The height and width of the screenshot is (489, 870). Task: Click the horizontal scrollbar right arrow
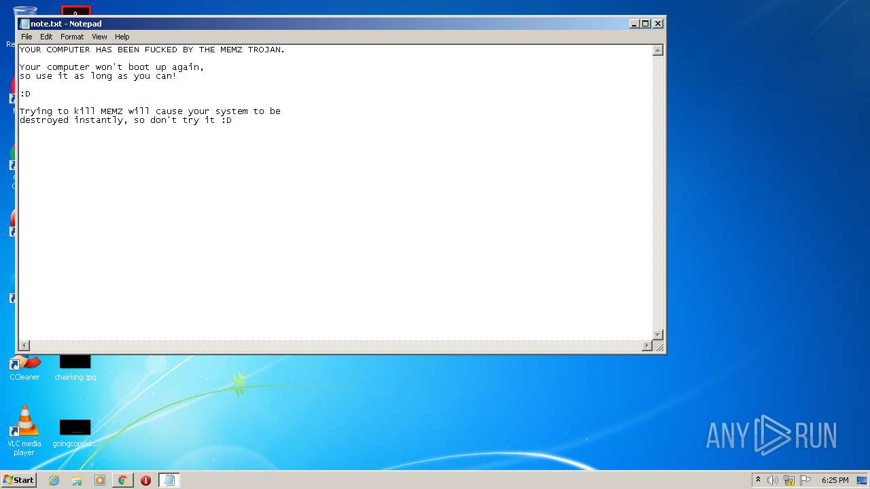(x=647, y=346)
